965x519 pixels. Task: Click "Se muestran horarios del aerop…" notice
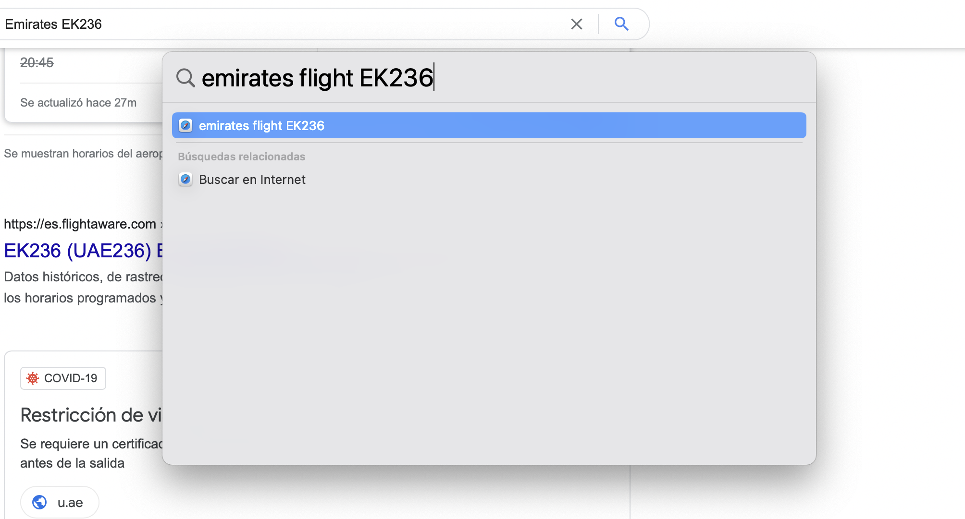point(83,154)
